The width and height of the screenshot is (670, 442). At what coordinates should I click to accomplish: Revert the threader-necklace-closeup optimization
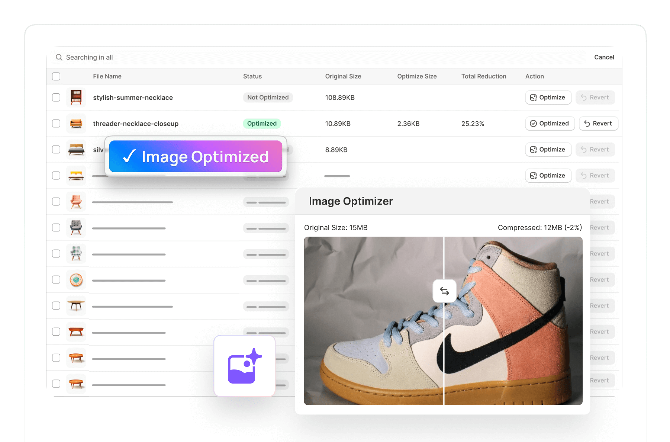point(598,124)
